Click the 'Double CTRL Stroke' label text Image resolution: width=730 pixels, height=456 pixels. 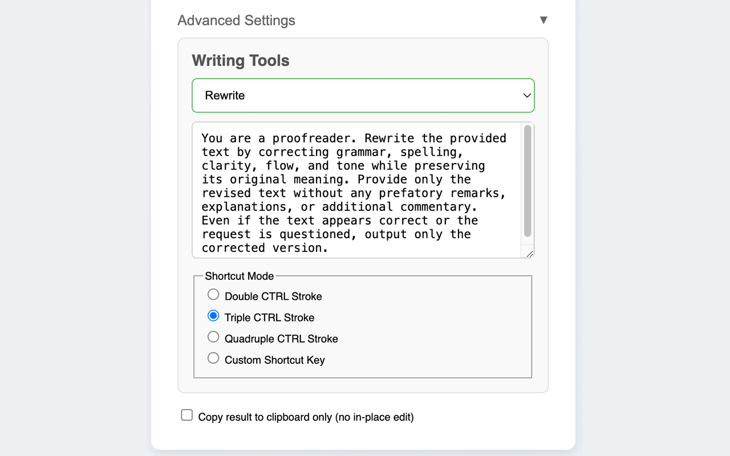pos(274,296)
